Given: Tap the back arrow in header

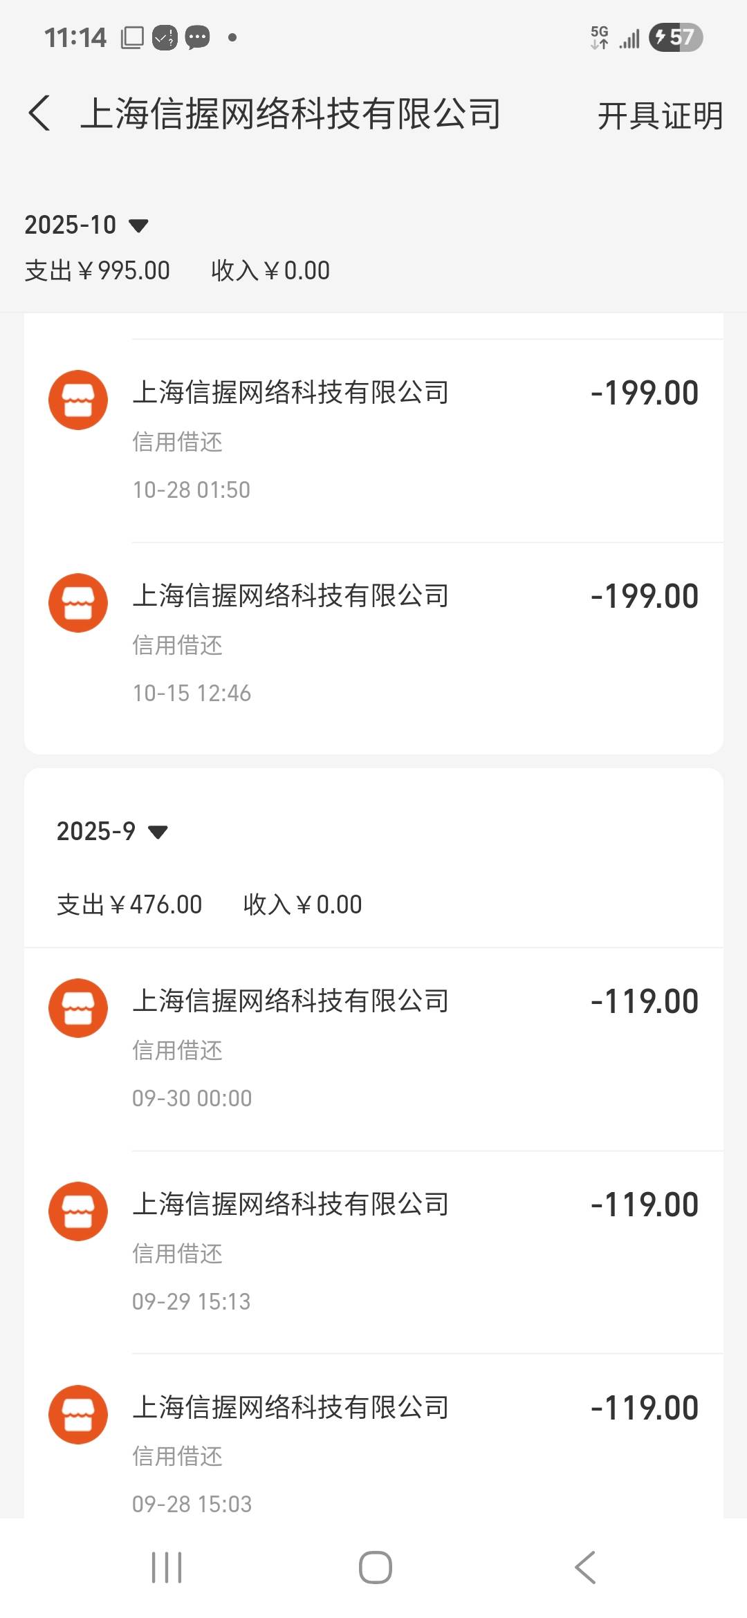Looking at the screenshot, I should pos(39,113).
